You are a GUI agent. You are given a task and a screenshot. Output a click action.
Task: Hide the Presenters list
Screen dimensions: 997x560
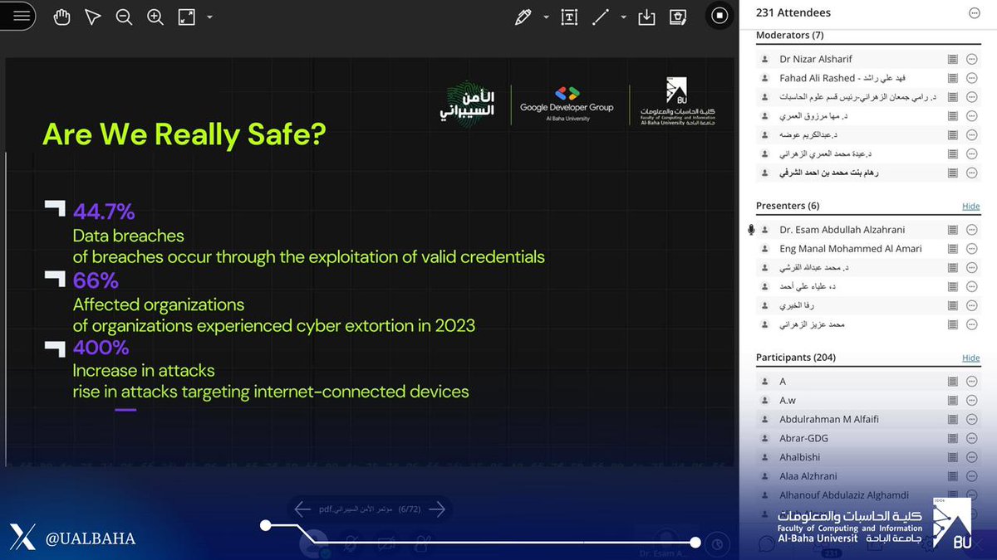(x=970, y=206)
